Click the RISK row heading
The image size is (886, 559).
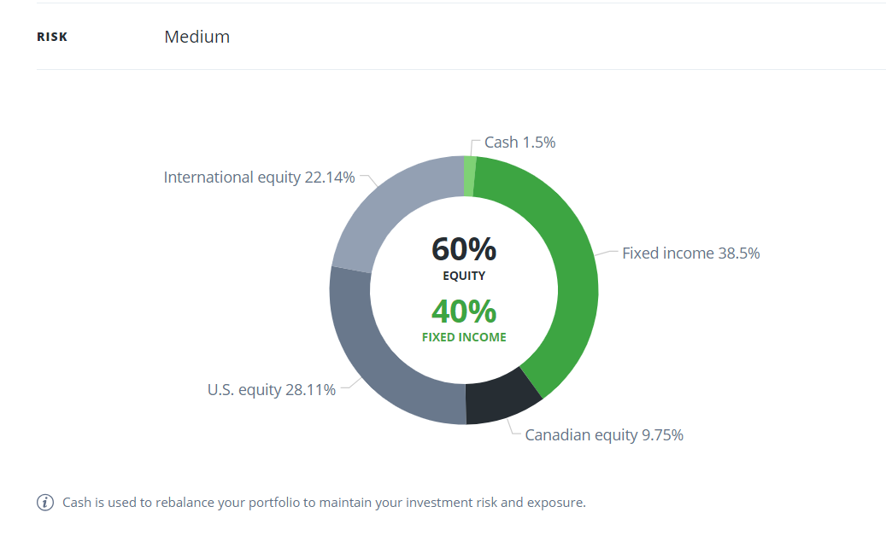(52, 38)
